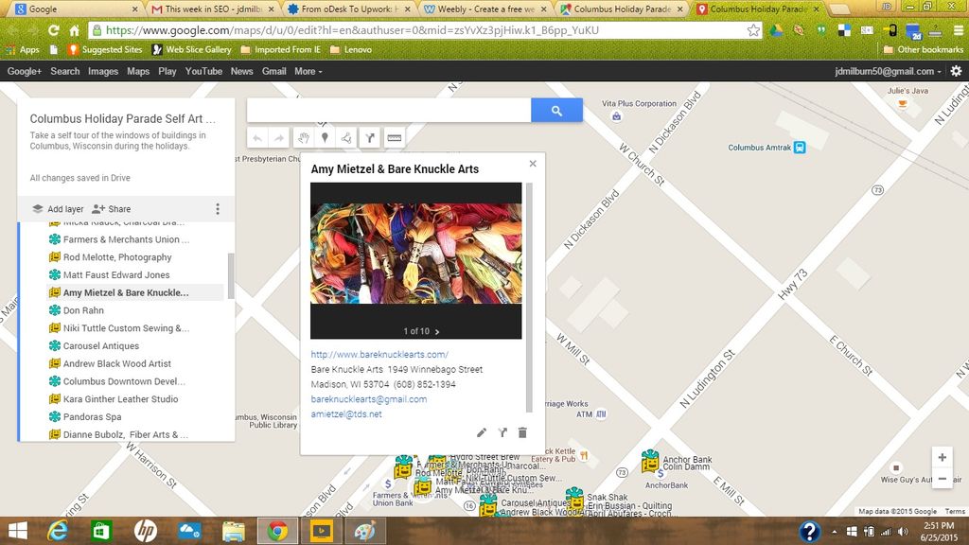Go to Chrome home page
The width and height of the screenshot is (969, 545).
click(x=75, y=30)
